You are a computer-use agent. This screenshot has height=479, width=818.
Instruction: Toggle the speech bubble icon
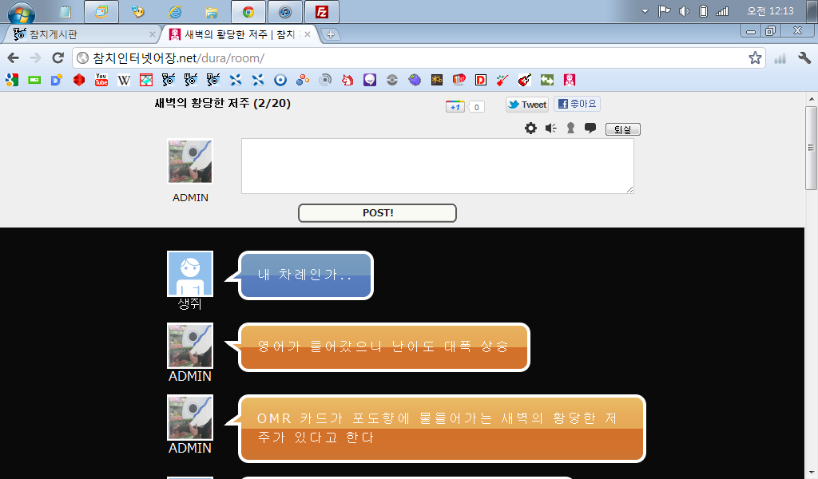[x=590, y=128]
